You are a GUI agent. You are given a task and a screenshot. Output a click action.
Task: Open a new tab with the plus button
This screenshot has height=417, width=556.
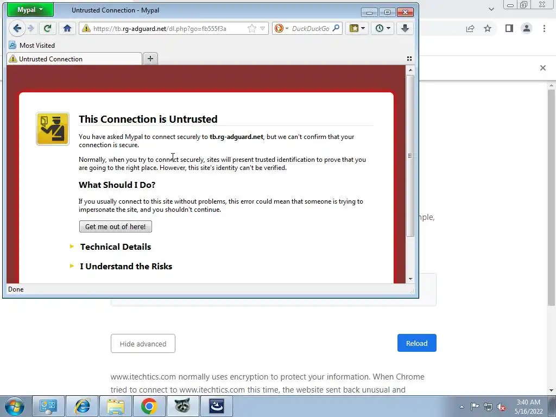coord(150,59)
